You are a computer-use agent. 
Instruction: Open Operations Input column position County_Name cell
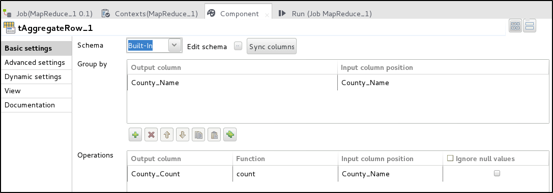[390, 174]
